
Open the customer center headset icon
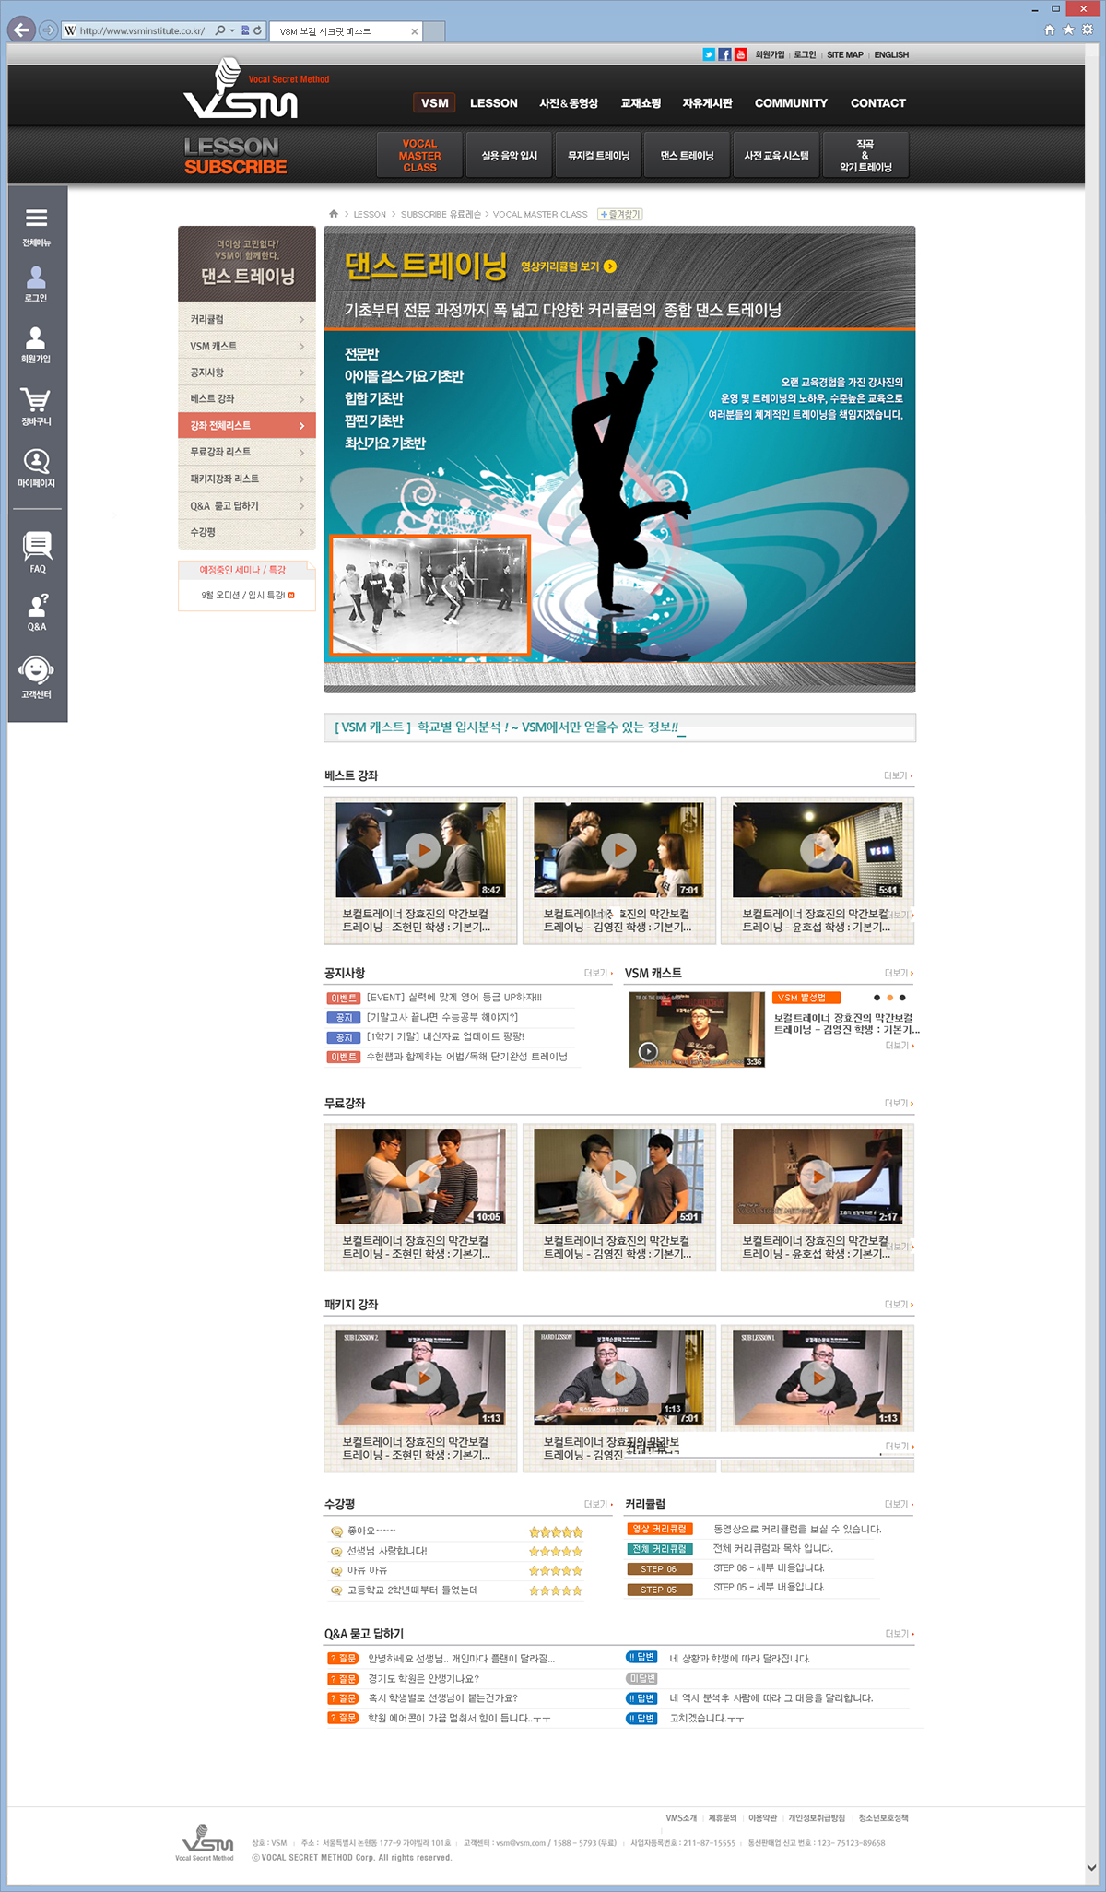36,670
